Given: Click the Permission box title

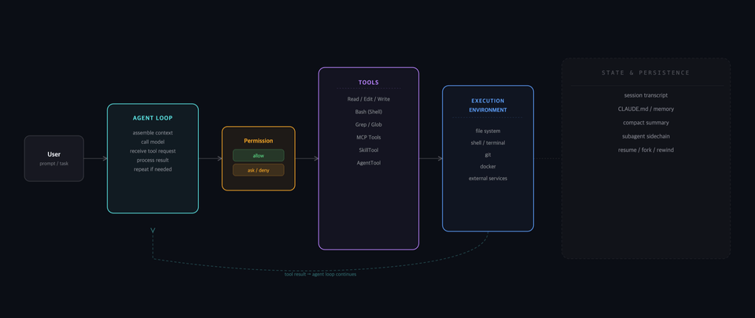Looking at the screenshot, I should point(259,141).
